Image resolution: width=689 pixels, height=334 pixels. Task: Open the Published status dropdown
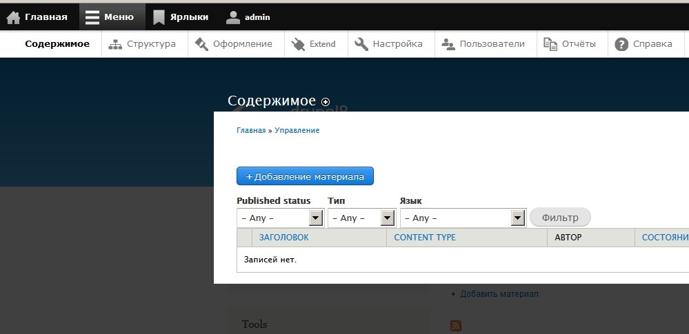(x=280, y=218)
